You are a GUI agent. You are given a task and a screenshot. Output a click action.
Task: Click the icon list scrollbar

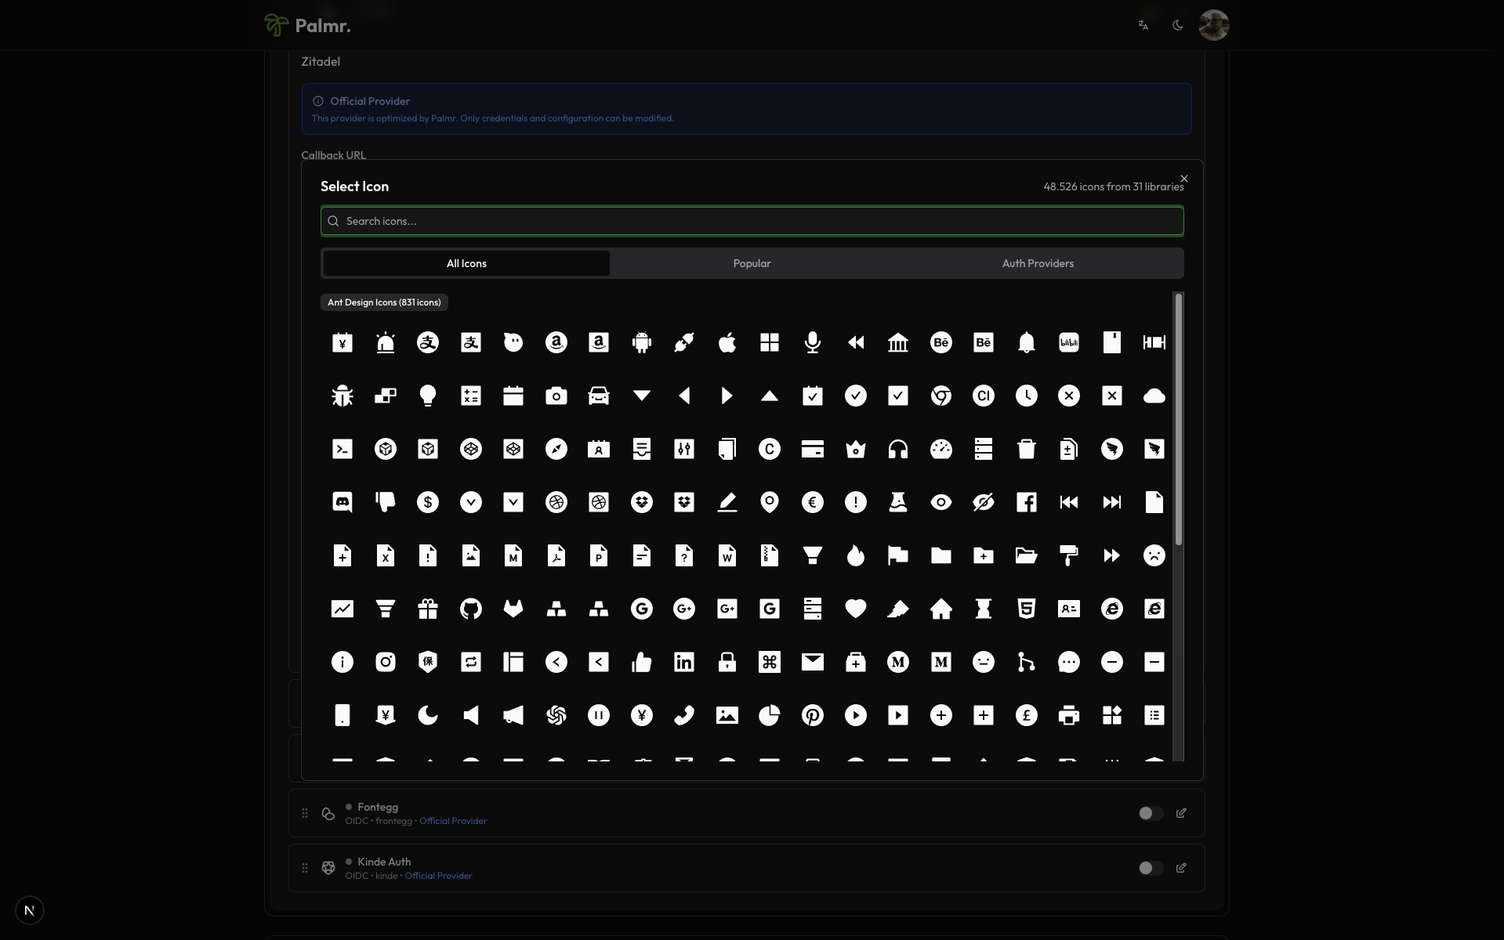[x=1178, y=419]
